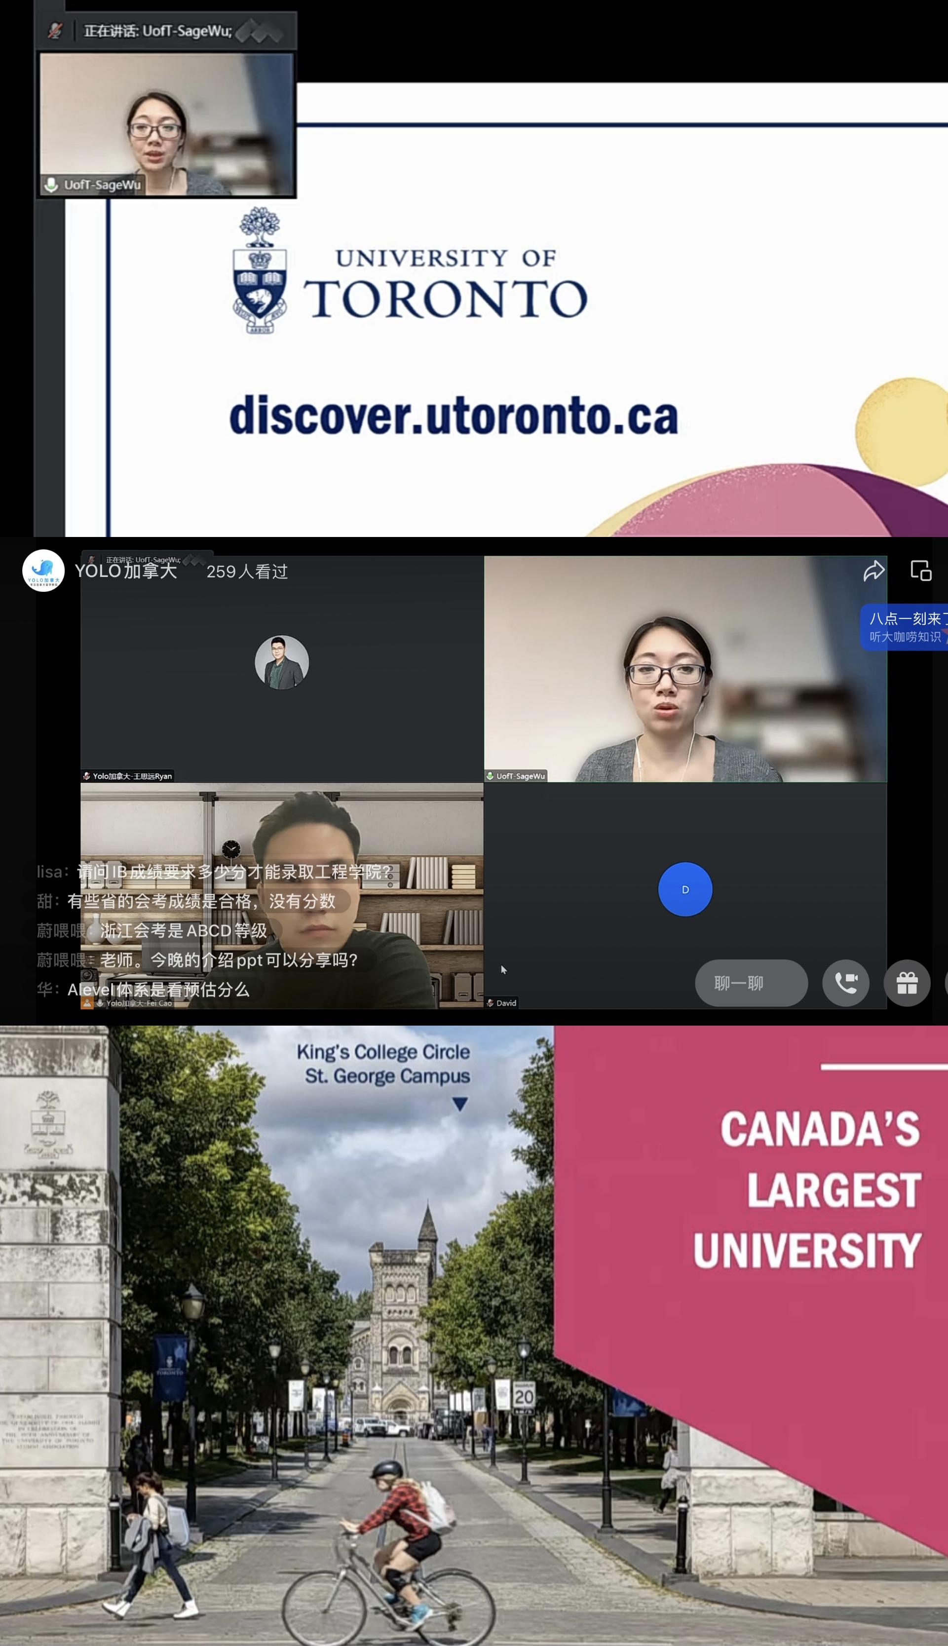Click lisa's comment about IB成绩 for 工程学院

214,871
